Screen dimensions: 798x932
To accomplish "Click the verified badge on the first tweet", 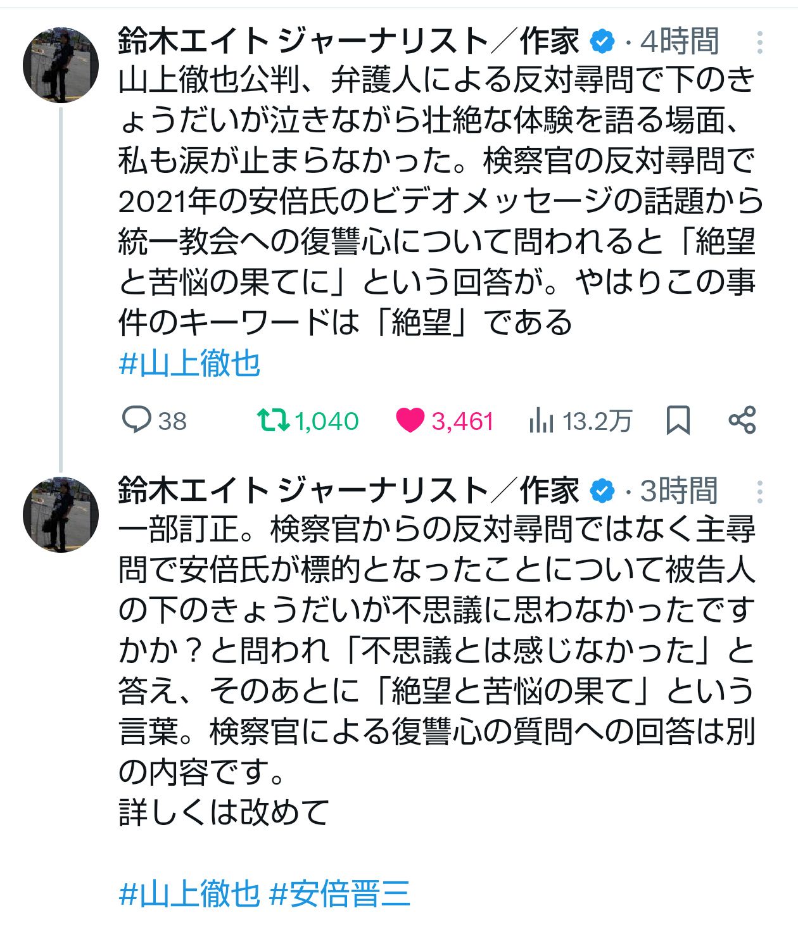I will [602, 42].
